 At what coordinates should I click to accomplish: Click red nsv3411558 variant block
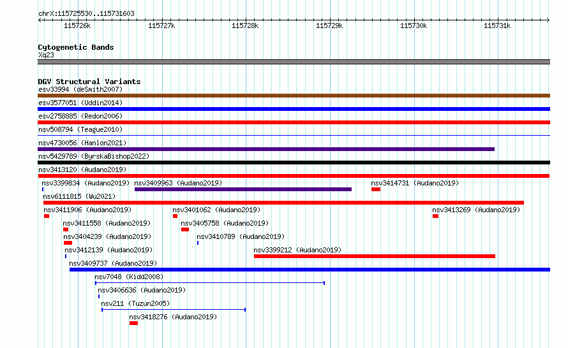tap(66, 229)
